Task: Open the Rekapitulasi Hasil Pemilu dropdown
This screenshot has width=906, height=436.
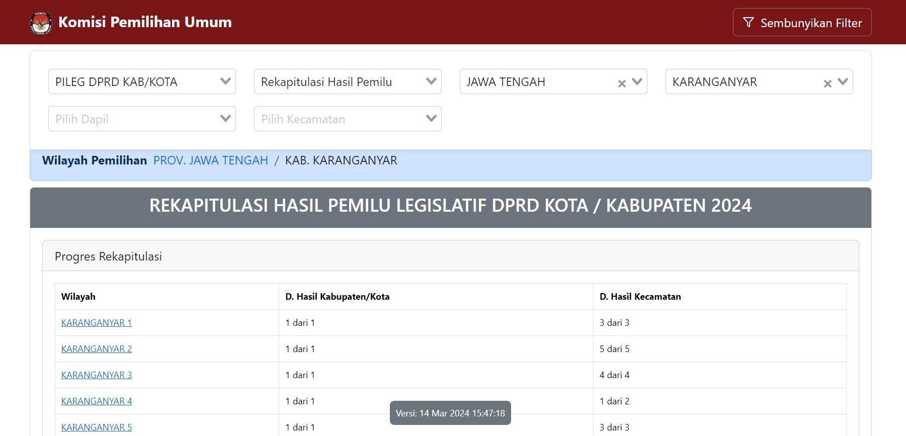Action: 347,81
